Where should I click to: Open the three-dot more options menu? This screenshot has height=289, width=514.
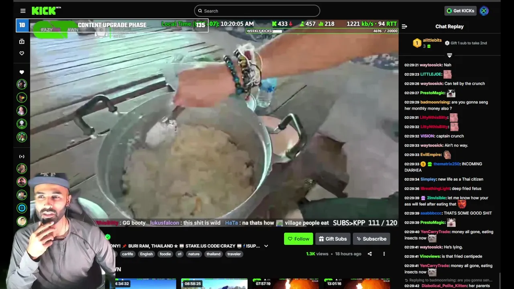(x=384, y=254)
